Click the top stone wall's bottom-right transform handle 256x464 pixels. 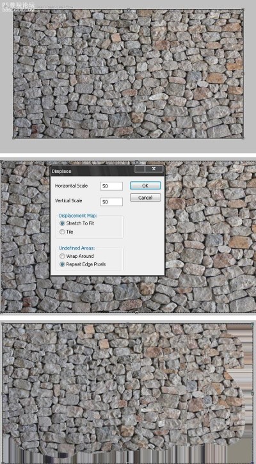point(243,138)
